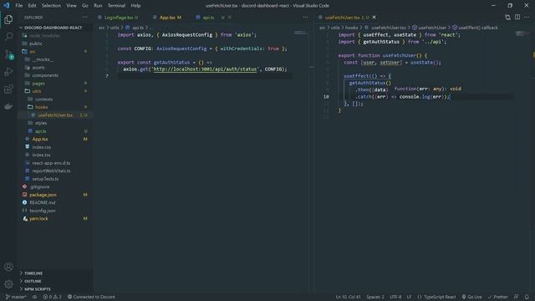
Task: Open left editor group more actions
Action: [305, 17]
